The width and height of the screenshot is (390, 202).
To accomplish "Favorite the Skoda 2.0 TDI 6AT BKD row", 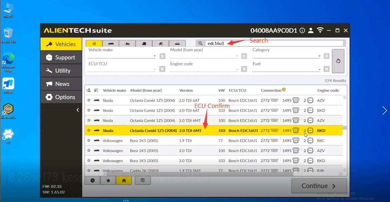I will point(89,110).
